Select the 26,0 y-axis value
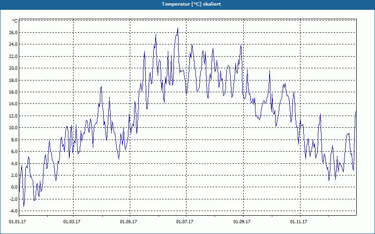This screenshot has height=234, width=375. pos(14,33)
